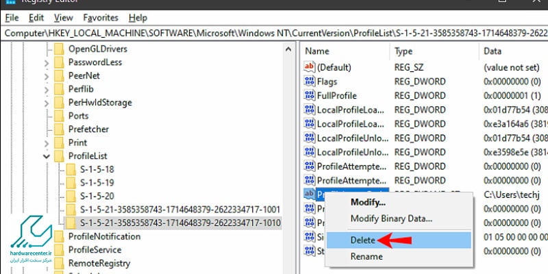
Task: Click the OpenGLDrivers folder icon
Action: click(x=59, y=49)
